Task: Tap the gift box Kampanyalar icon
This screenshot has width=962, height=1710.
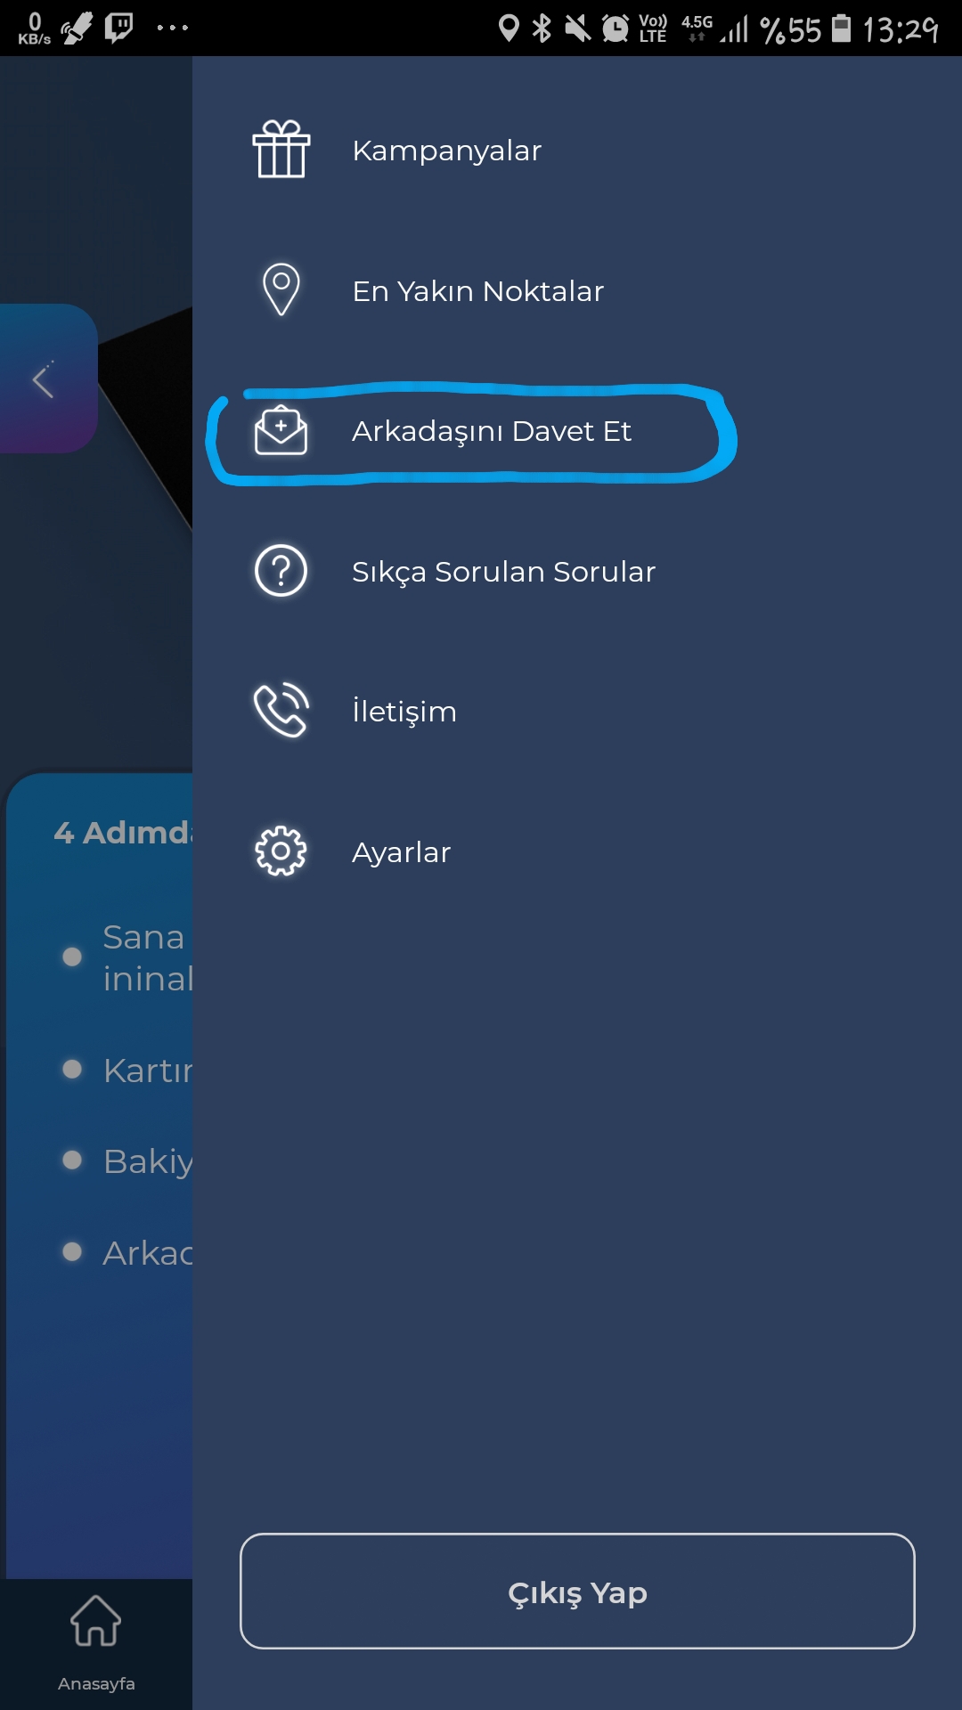Action: [x=281, y=150]
